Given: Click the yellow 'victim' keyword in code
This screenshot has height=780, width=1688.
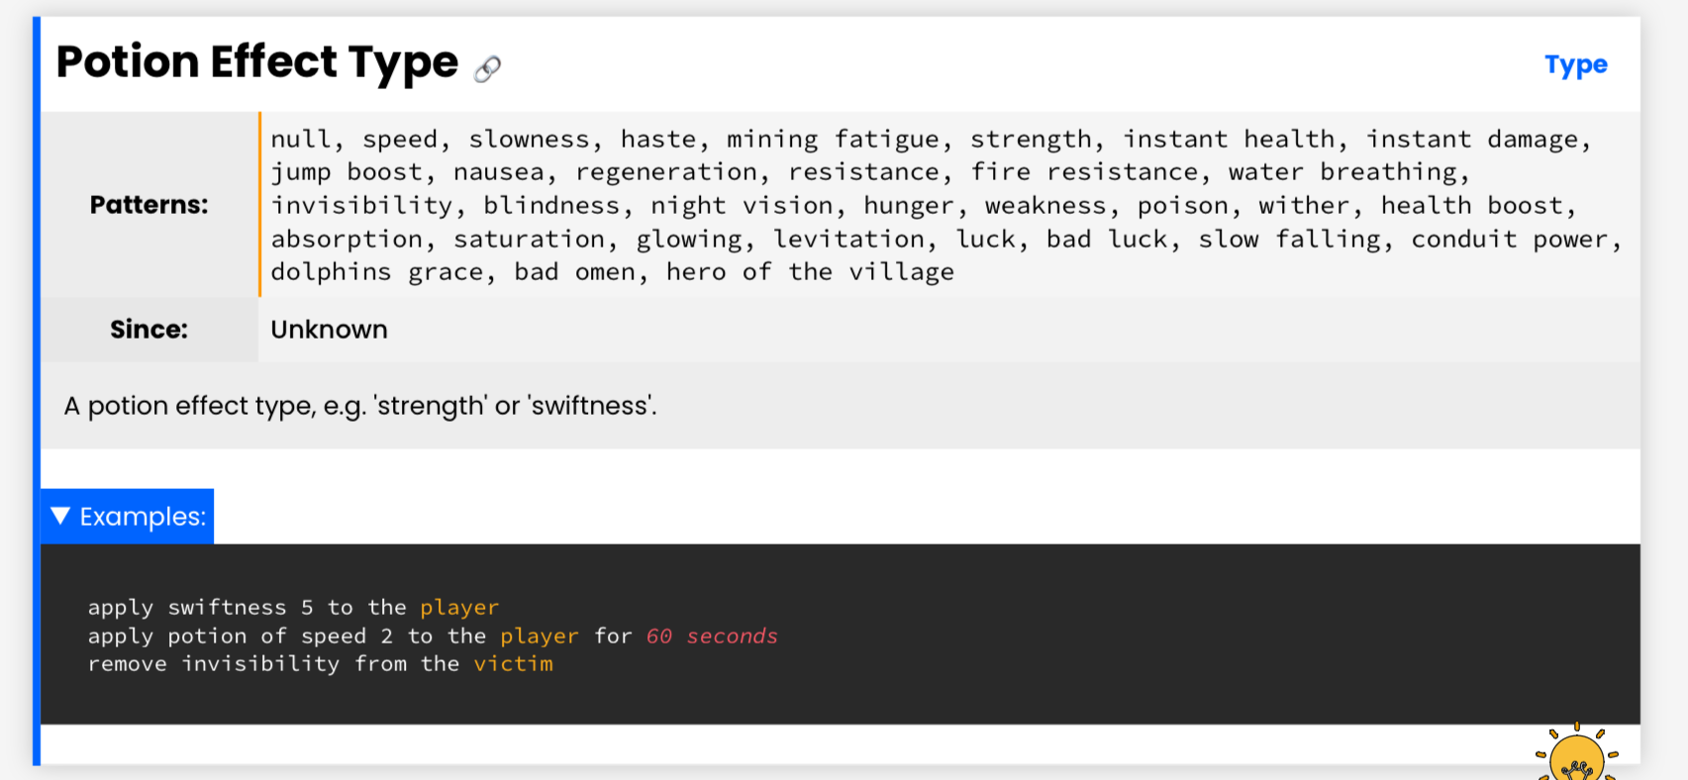Looking at the screenshot, I should coord(513,663).
